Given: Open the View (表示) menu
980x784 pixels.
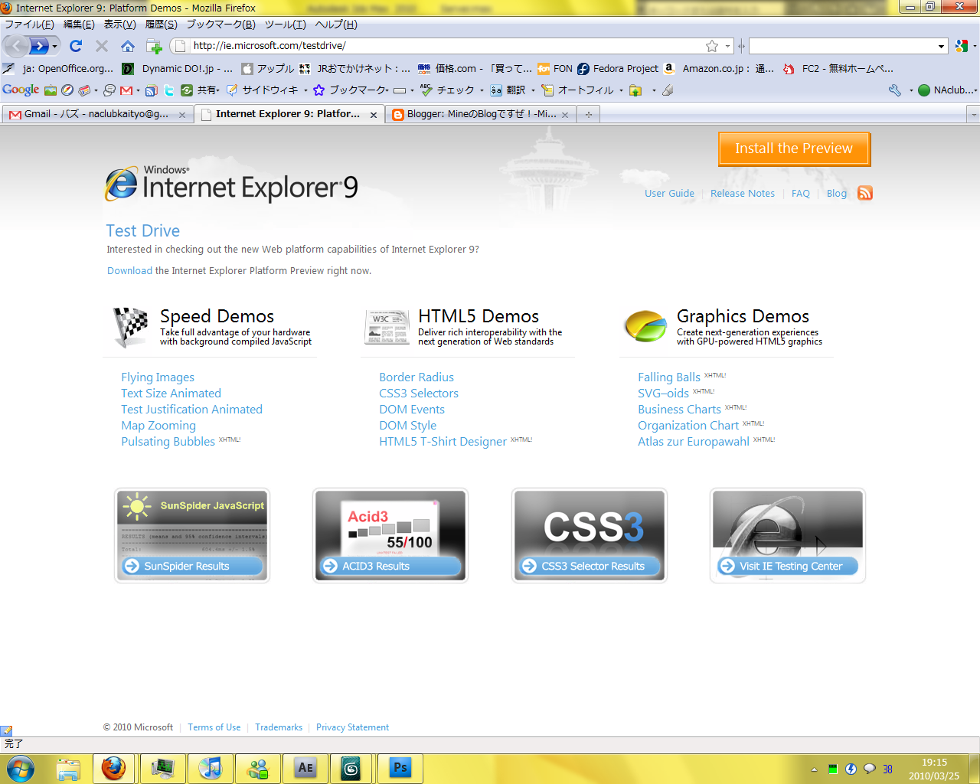Looking at the screenshot, I should click(x=119, y=24).
